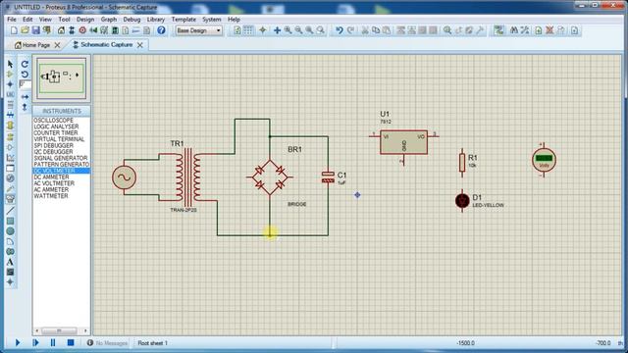Select the Component Mode tool

(10, 75)
